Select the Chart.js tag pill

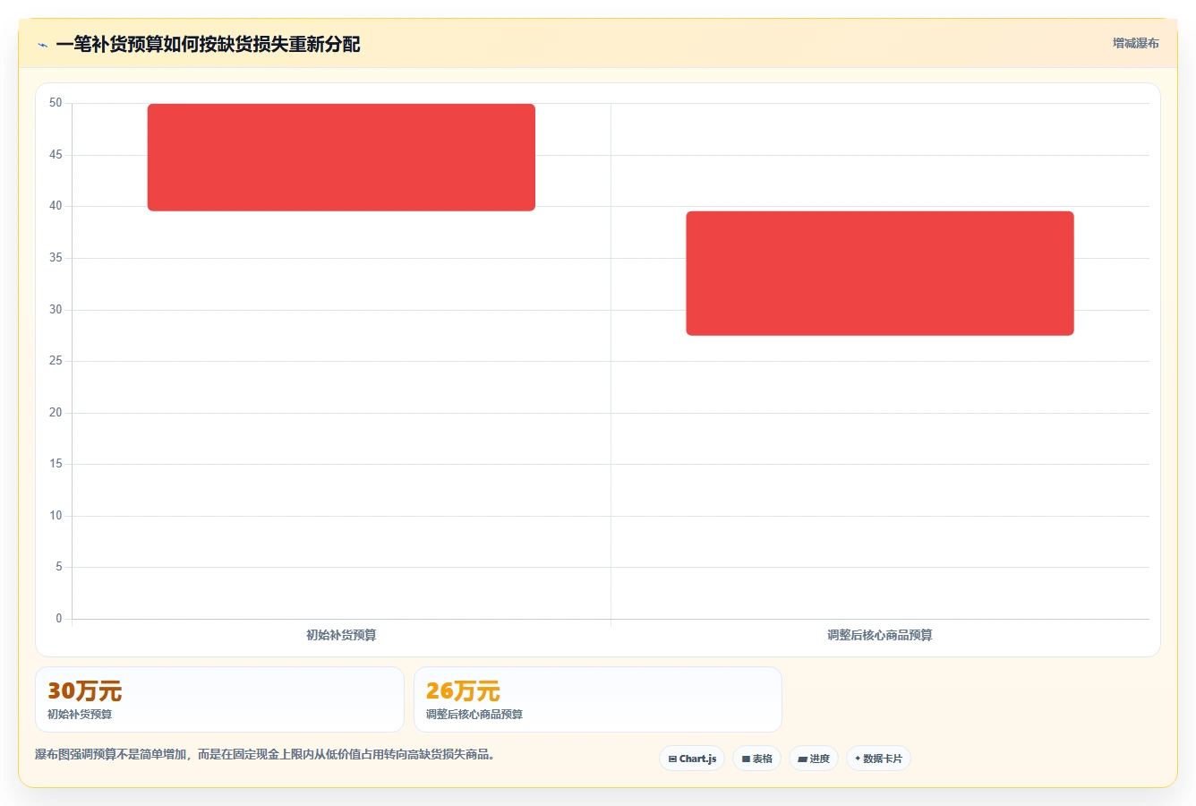(692, 759)
